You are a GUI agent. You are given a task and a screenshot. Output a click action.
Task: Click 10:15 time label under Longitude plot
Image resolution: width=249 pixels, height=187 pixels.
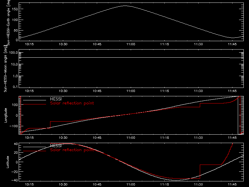coord(29,137)
